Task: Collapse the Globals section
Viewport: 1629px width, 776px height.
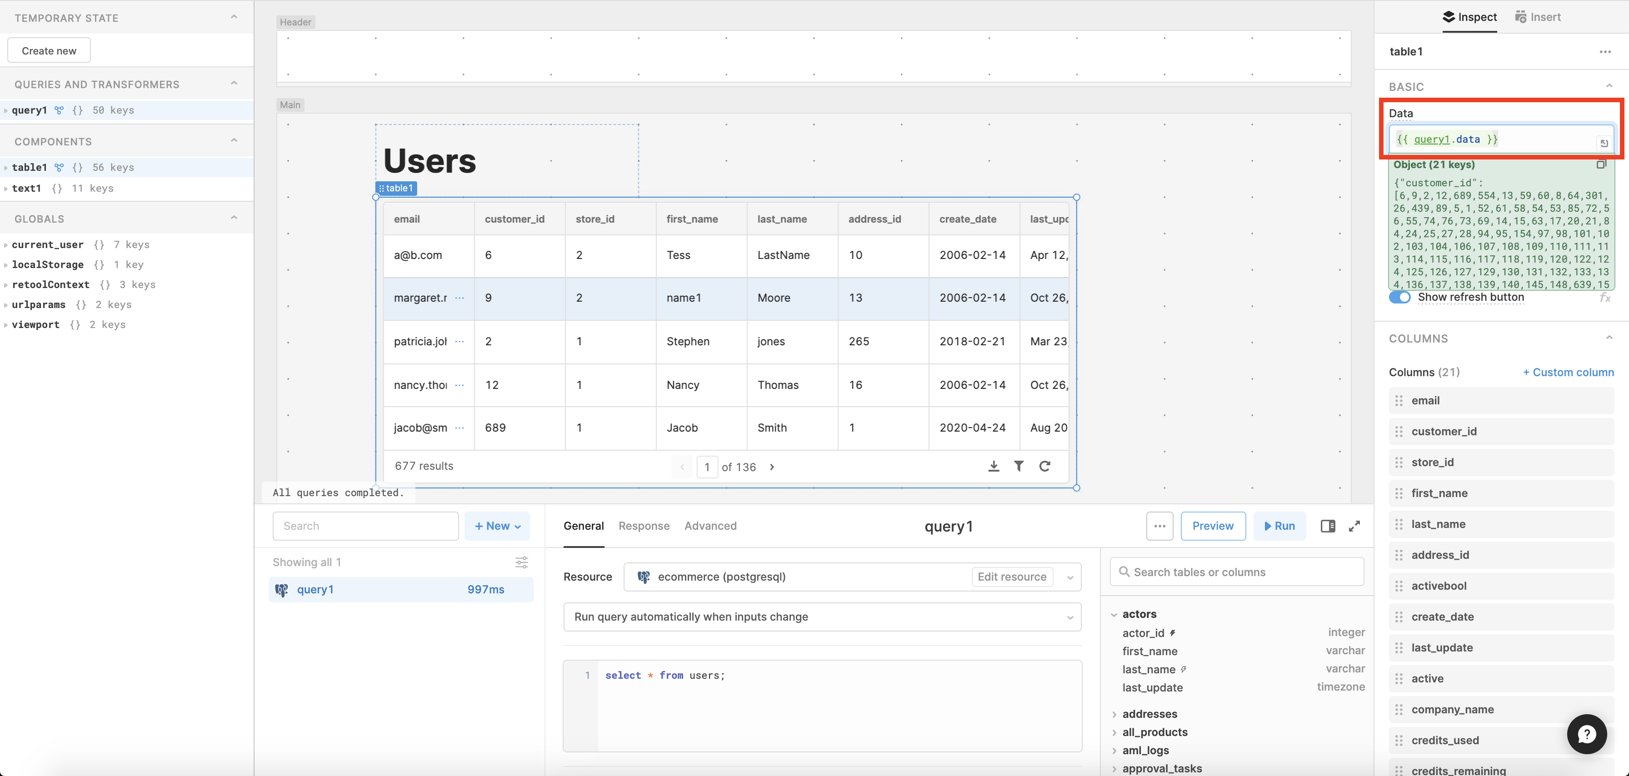Action: (x=234, y=218)
